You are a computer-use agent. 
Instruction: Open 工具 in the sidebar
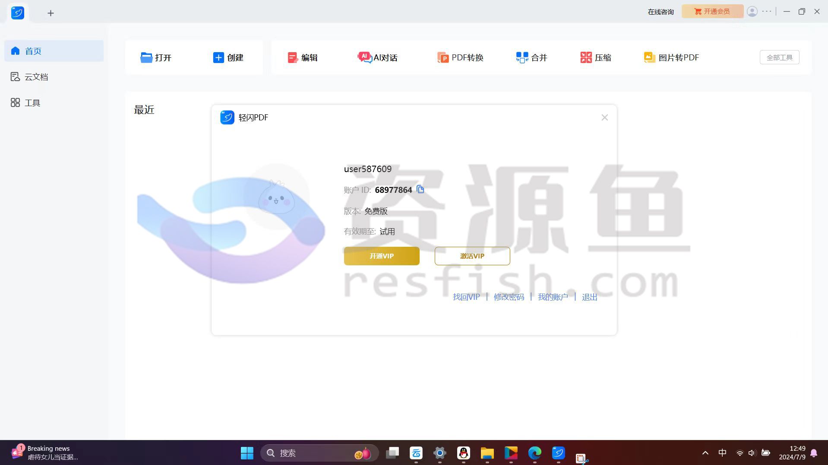point(54,103)
